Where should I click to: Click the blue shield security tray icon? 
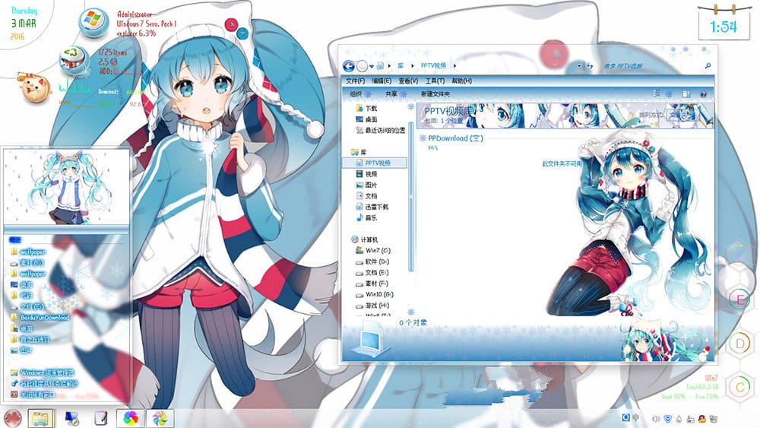click(667, 418)
